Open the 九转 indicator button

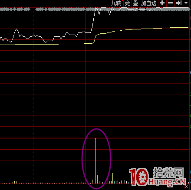pyautogui.click(x=116, y=3)
